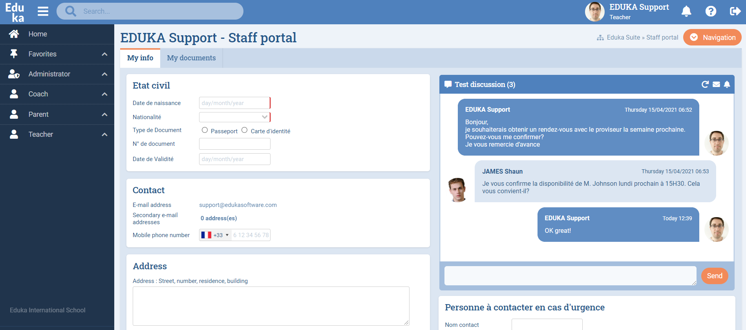Collapse the Teacher section chevron
Image resolution: width=746 pixels, height=330 pixels.
tap(104, 134)
